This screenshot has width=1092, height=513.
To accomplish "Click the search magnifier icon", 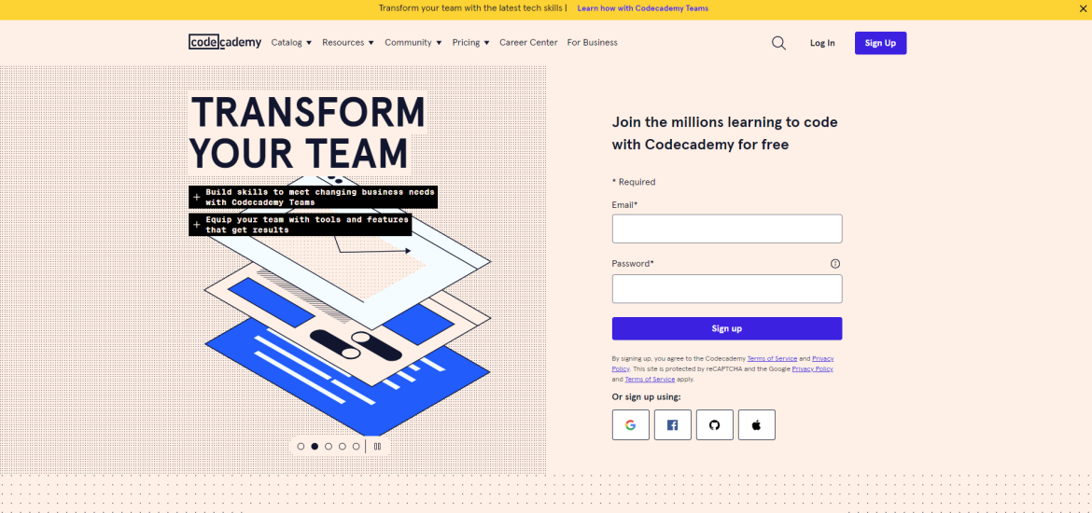I will 778,43.
